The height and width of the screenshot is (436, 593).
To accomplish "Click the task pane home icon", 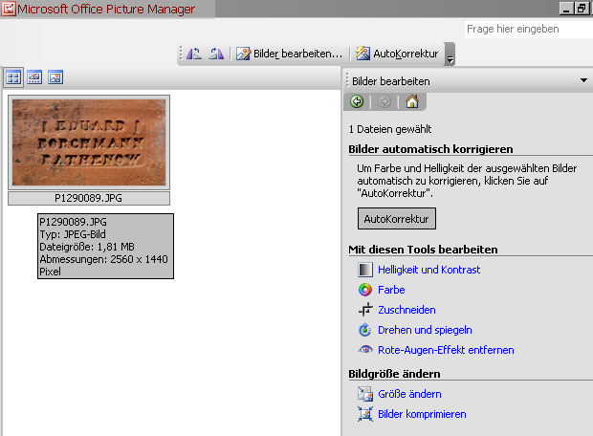I will (x=411, y=102).
